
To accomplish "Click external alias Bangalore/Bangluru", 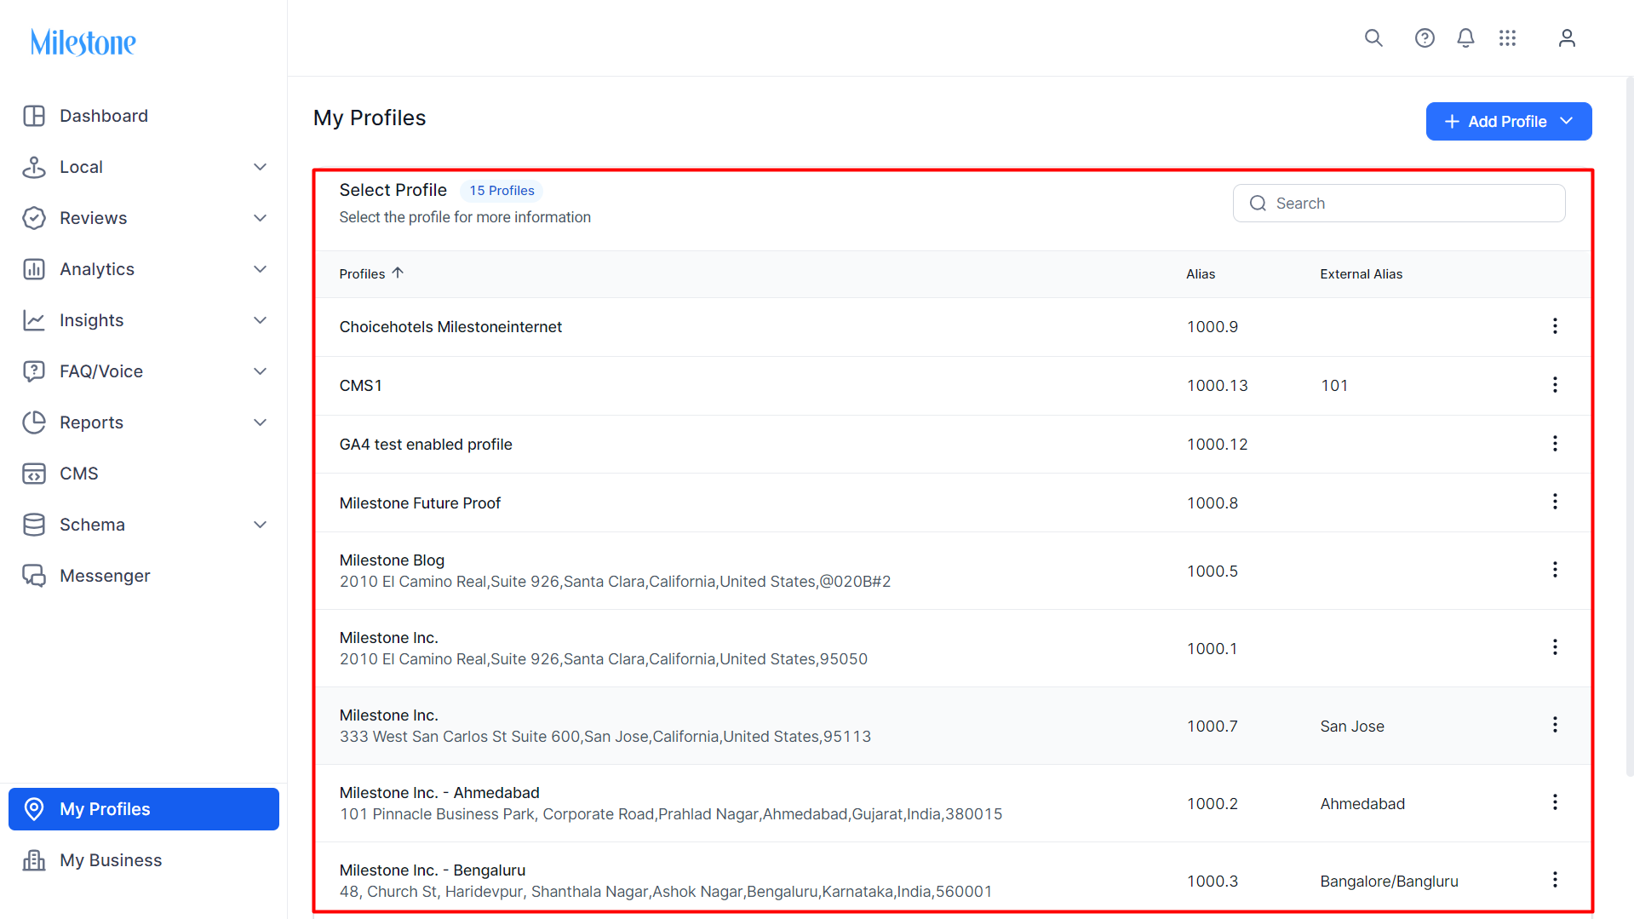I will tap(1389, 882).
